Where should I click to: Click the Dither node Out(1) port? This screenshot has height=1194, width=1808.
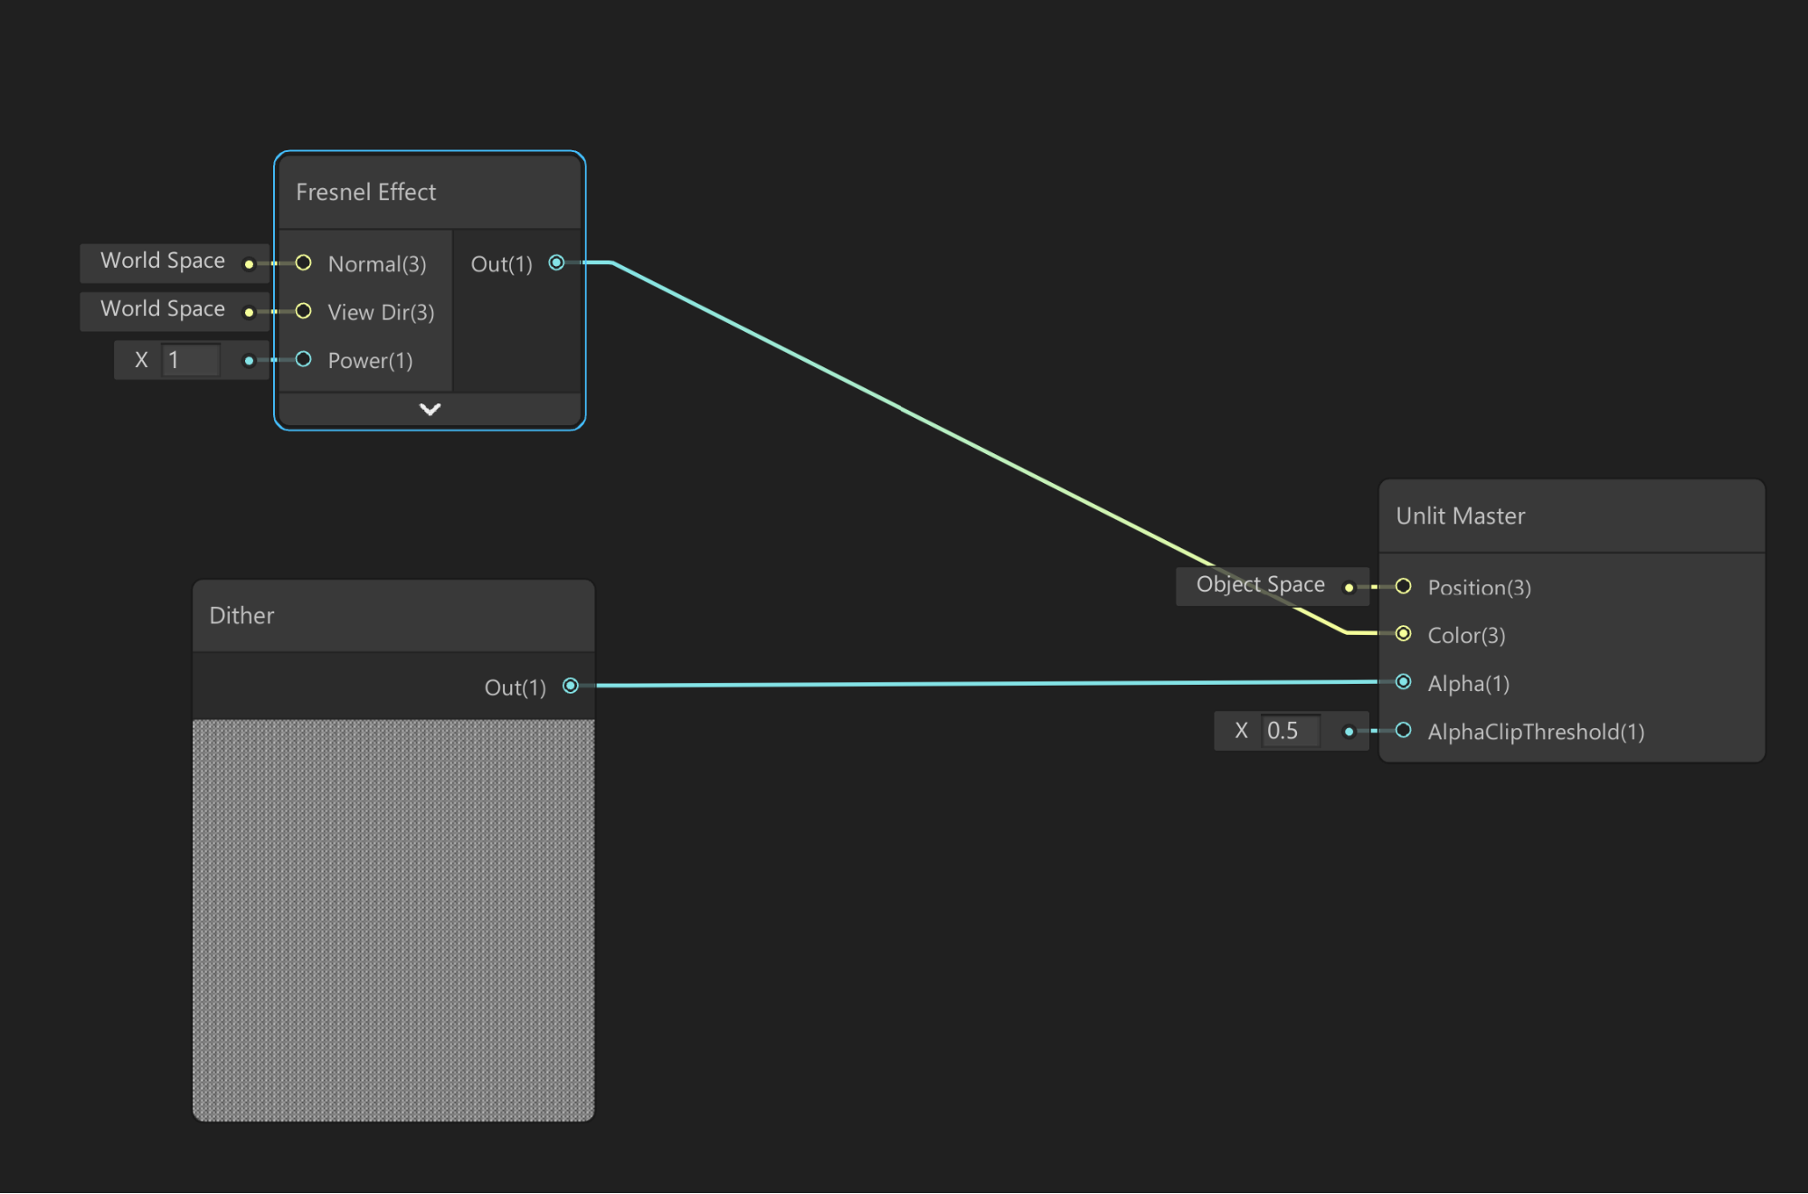pyautogui.click(x=571, y=687)
